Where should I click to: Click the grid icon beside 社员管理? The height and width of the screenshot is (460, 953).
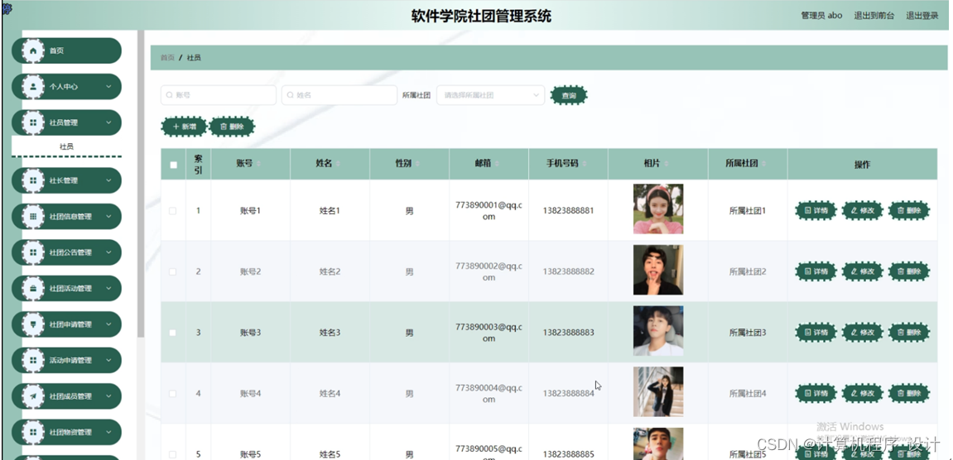[33, 122]
